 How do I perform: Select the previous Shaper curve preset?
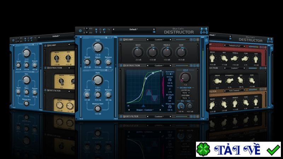click(129, 110)
